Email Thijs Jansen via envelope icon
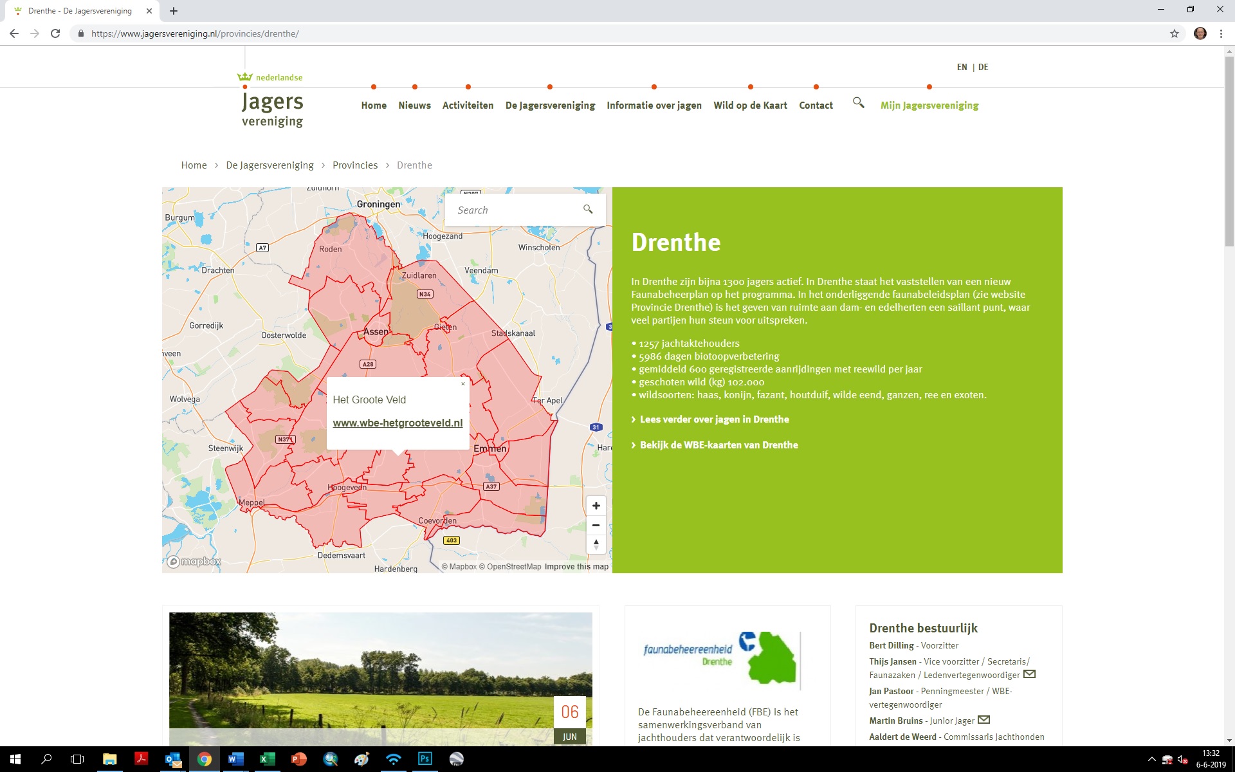1235x772 pixels. pyautogui.click(x=1029, y=674)
